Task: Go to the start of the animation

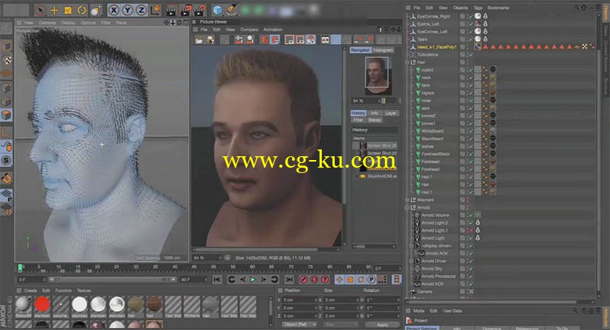Action: (x=217, y=280)
